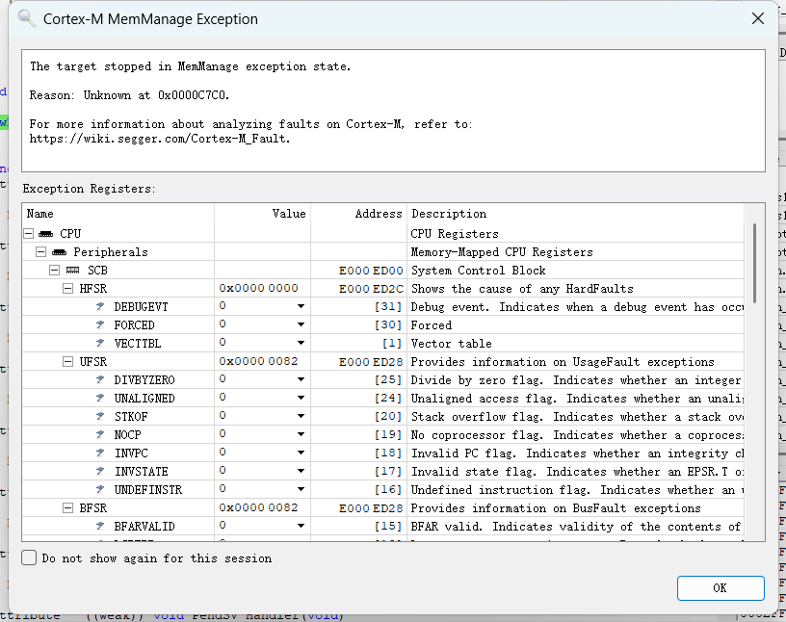Image resolution: width=786 pixels, height=622 pixels.
Task: Close the MemManage Exception dialog
Action: [x=759, y=18]
